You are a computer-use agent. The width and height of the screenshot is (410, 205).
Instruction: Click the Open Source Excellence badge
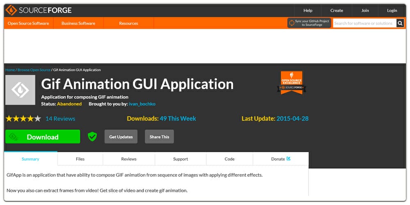coord(292,83)
